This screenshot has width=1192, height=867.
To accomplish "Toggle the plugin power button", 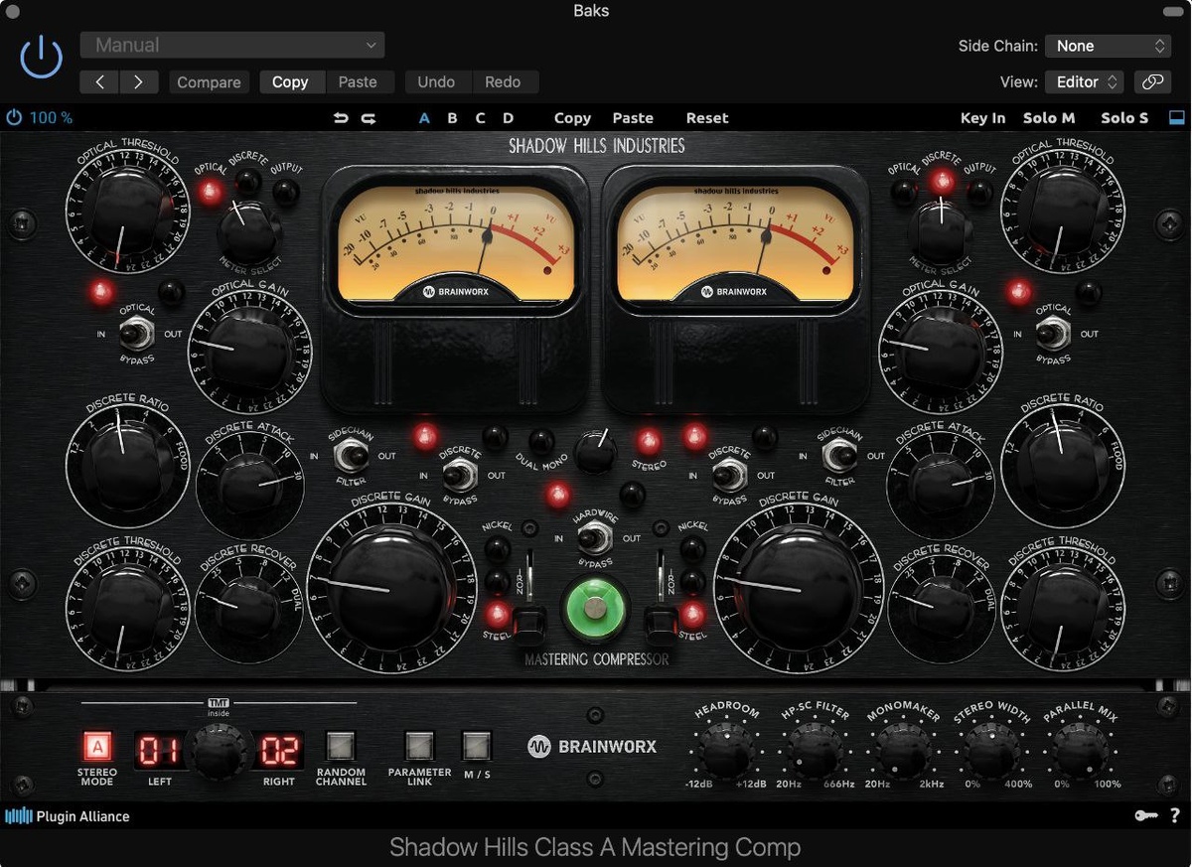I will click(41, 59).
